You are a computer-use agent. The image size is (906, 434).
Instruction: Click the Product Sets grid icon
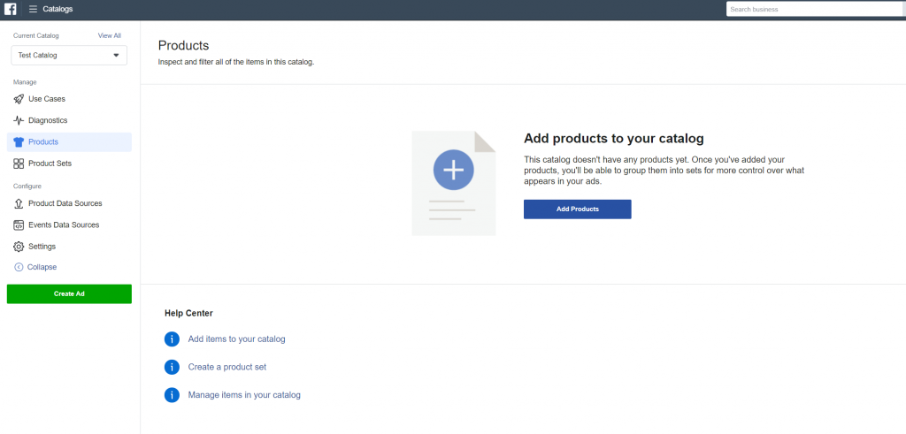[x=19, y=164]
